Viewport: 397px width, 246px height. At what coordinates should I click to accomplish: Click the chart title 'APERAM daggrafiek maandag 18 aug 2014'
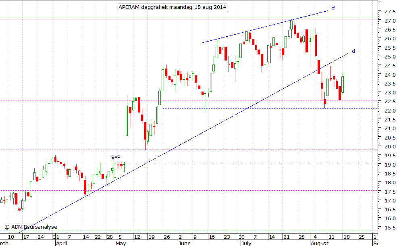[173, 7]
